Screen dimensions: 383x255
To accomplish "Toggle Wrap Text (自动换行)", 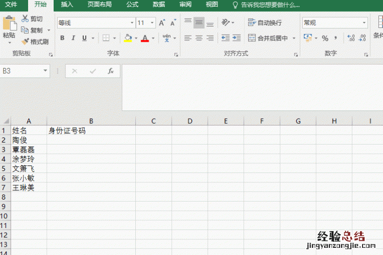I will pos(265,23).
